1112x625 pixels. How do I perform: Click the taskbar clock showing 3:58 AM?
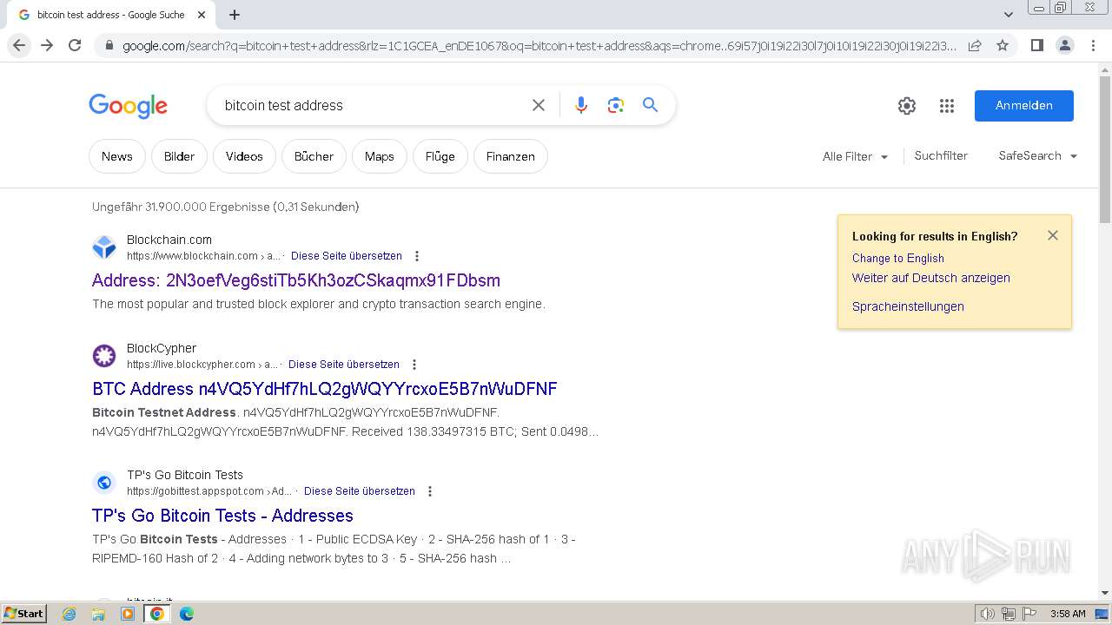[1068, 614]
